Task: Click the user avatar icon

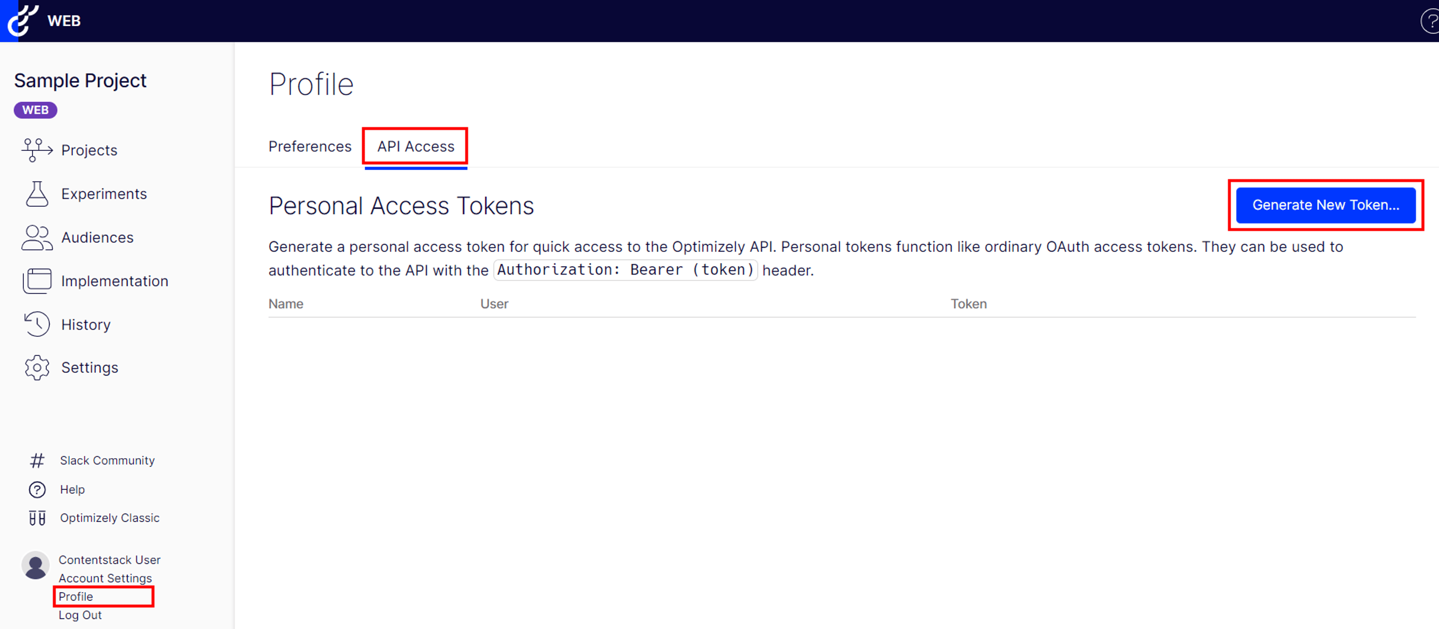Action: pyautogui.click(x=36, y=565)
